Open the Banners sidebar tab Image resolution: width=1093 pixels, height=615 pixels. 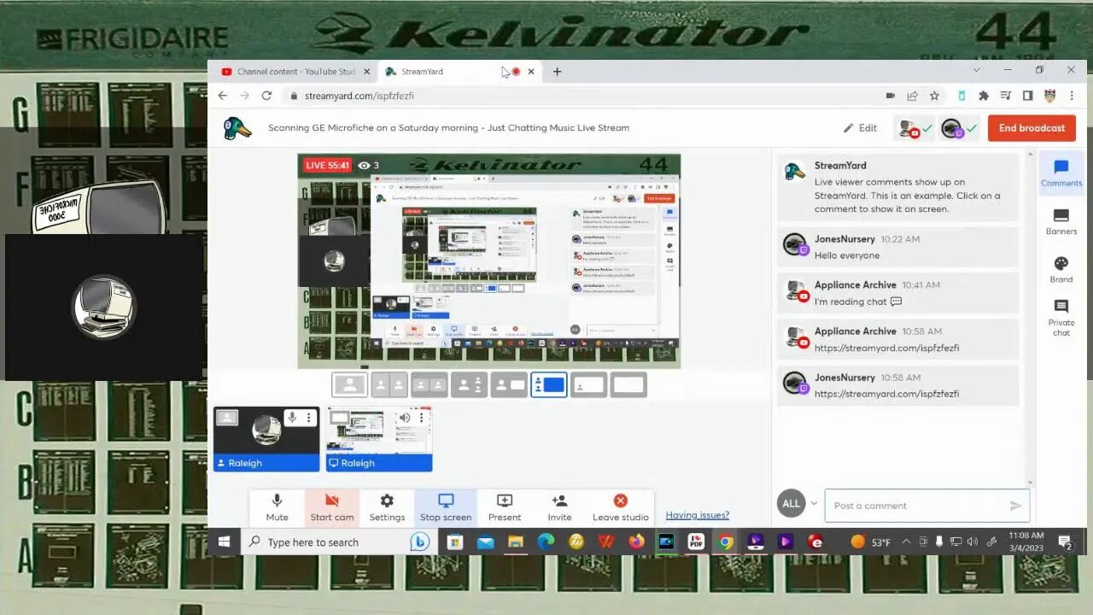(1061, 222)
